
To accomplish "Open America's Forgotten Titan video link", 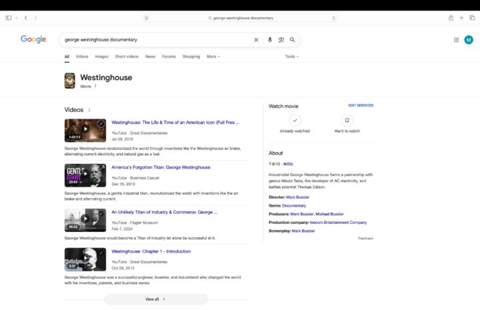I will [161, 167].
